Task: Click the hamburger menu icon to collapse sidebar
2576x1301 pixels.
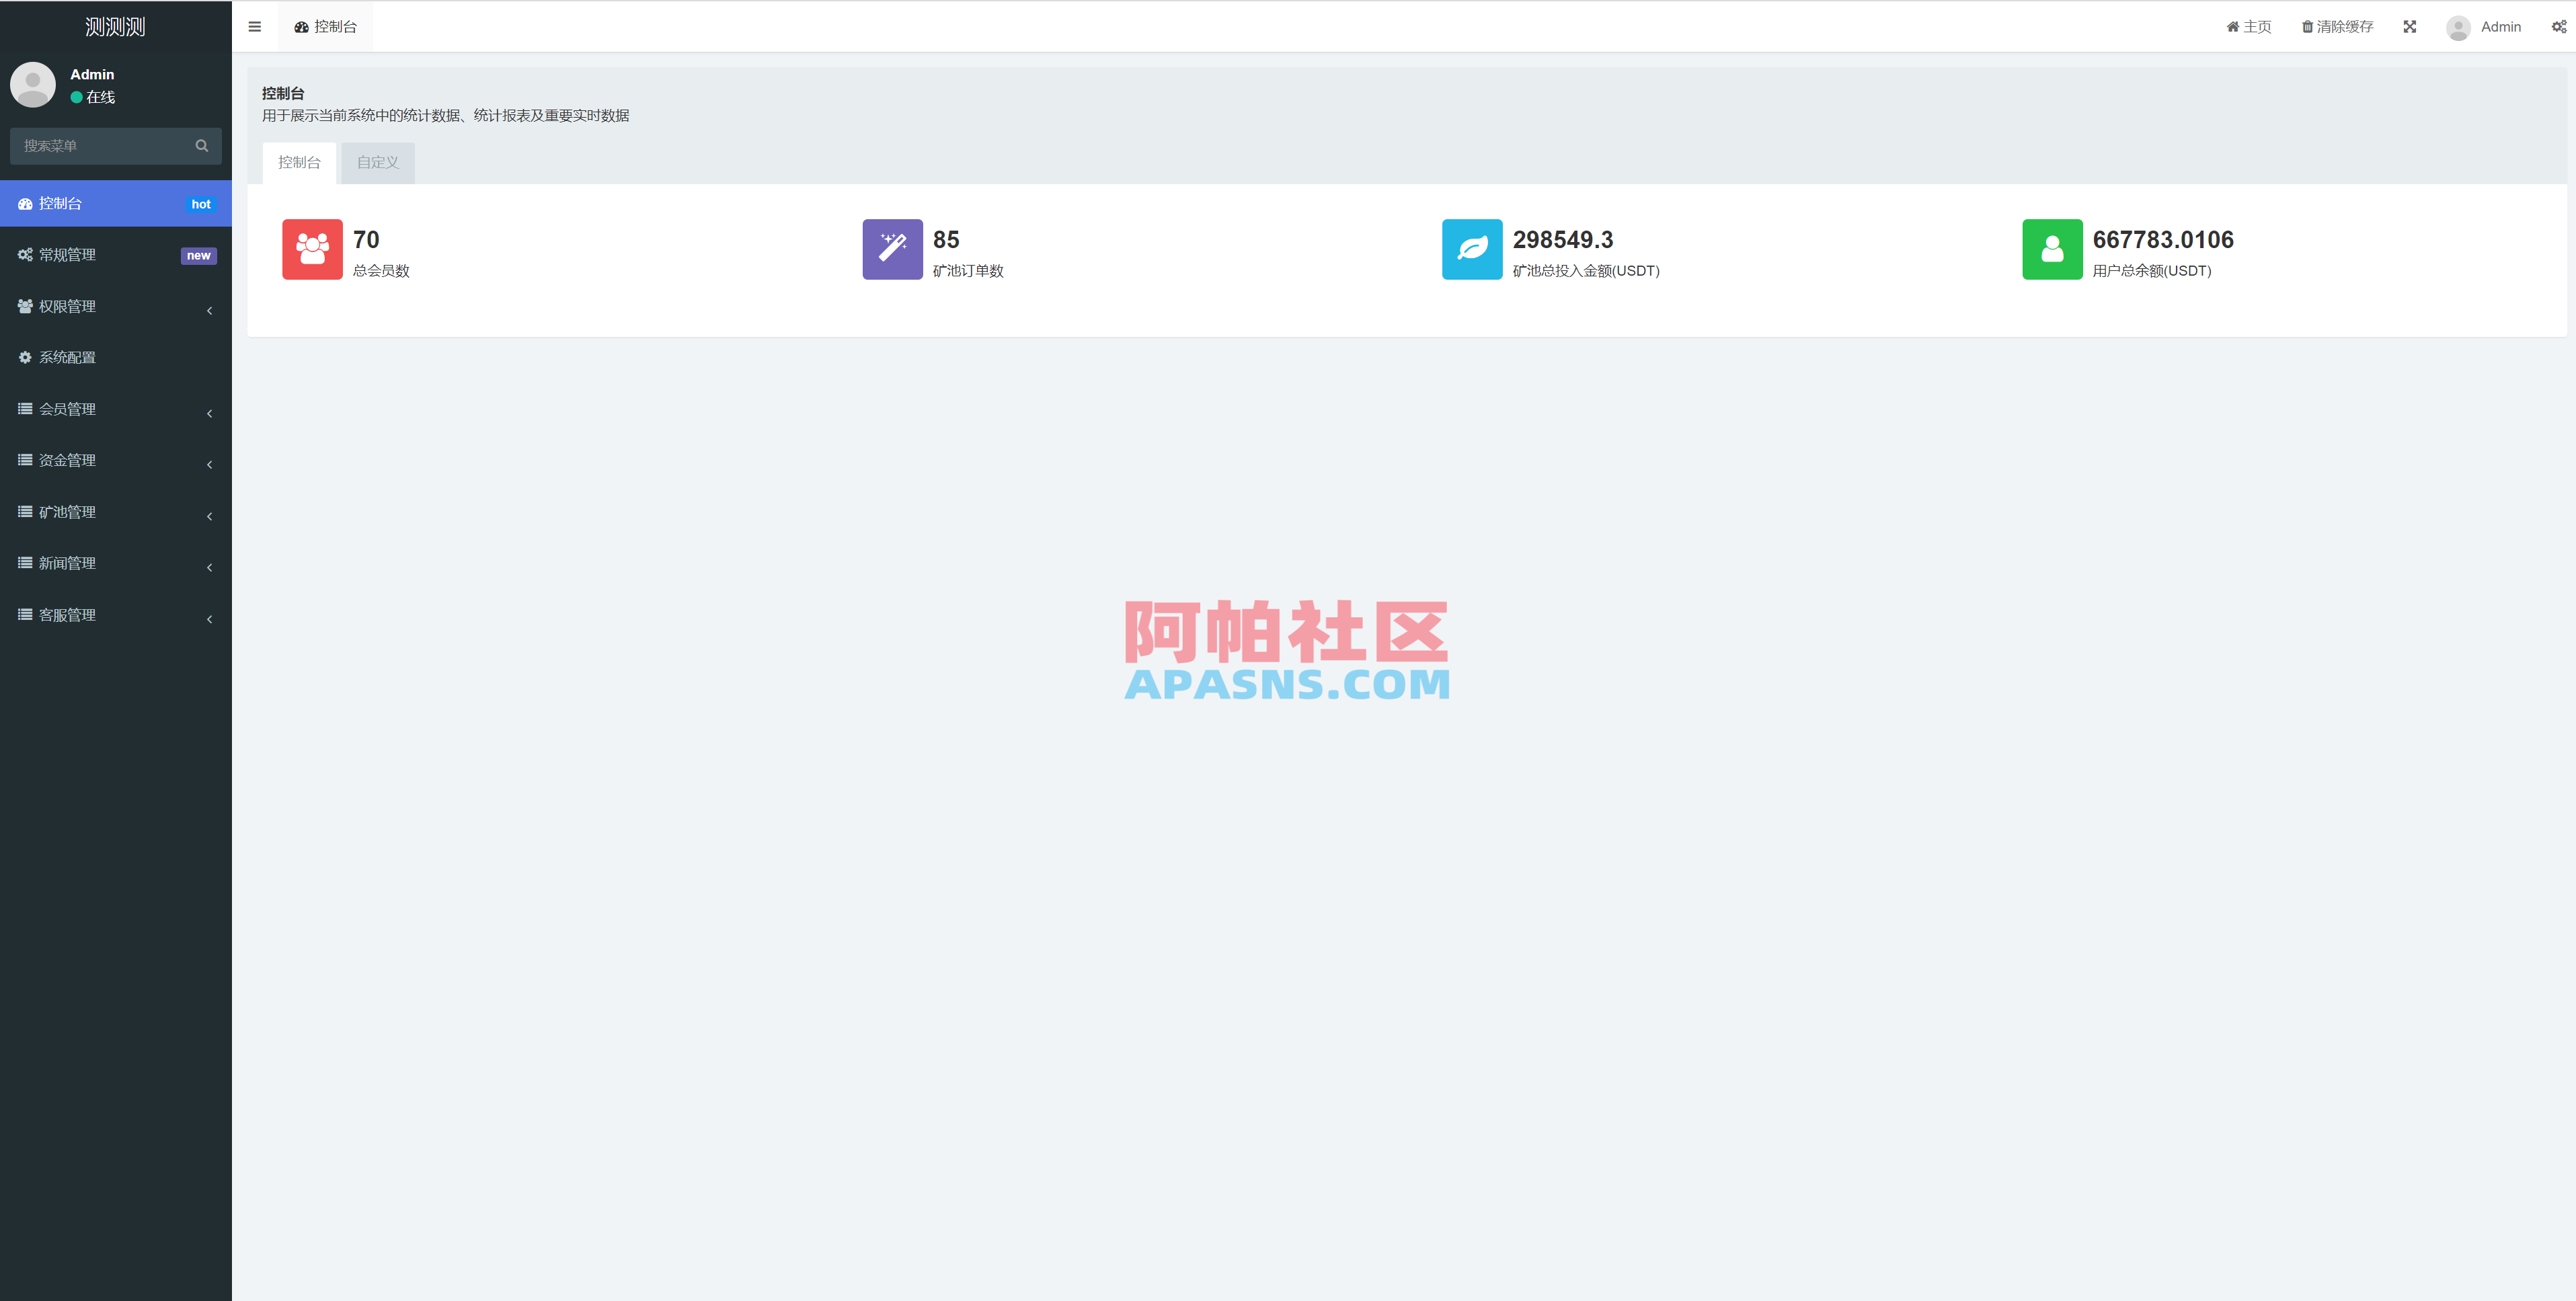Action: pyautogui.click(x=254, y=26)
